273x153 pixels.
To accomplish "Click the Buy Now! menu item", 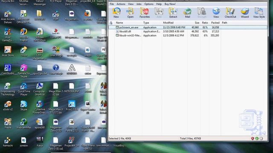I will click(x=170, y=4).
